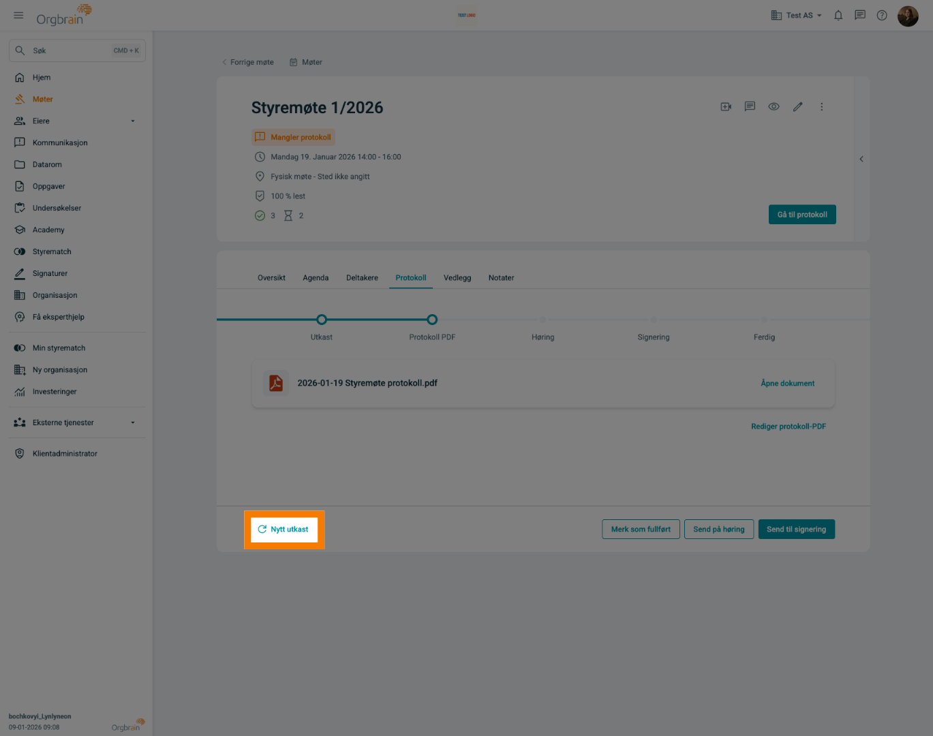Open Møter breadcrumb link
This screenshot has width=933, height=736.
[306, 62]
